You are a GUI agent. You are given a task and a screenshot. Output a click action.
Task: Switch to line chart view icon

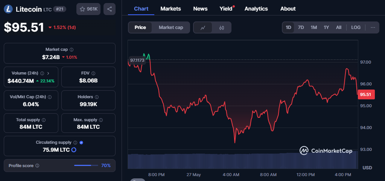pyautogui.click(x=203, y=27)
